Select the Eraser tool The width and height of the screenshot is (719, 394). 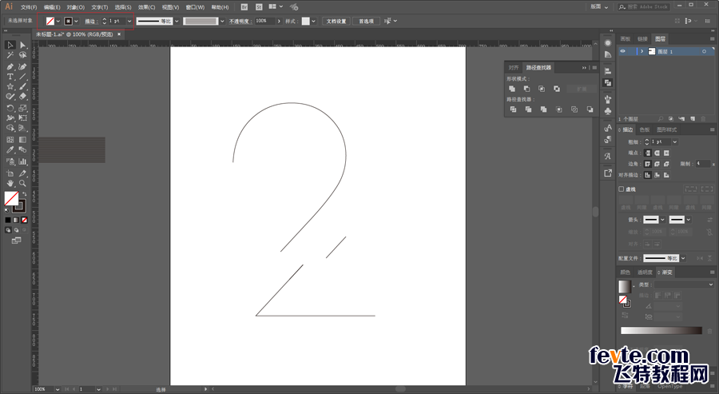[23, 97]
